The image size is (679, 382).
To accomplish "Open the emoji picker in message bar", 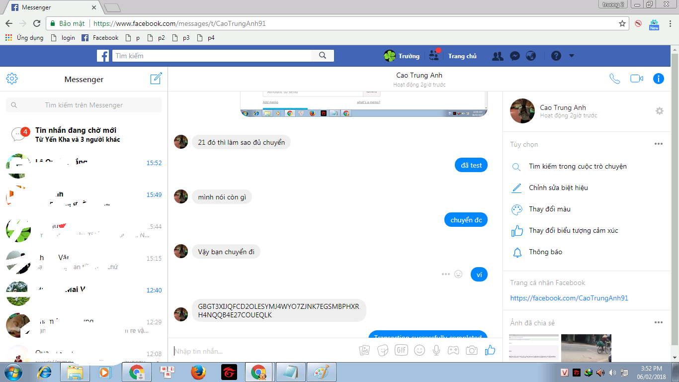I will pos(420,350).
